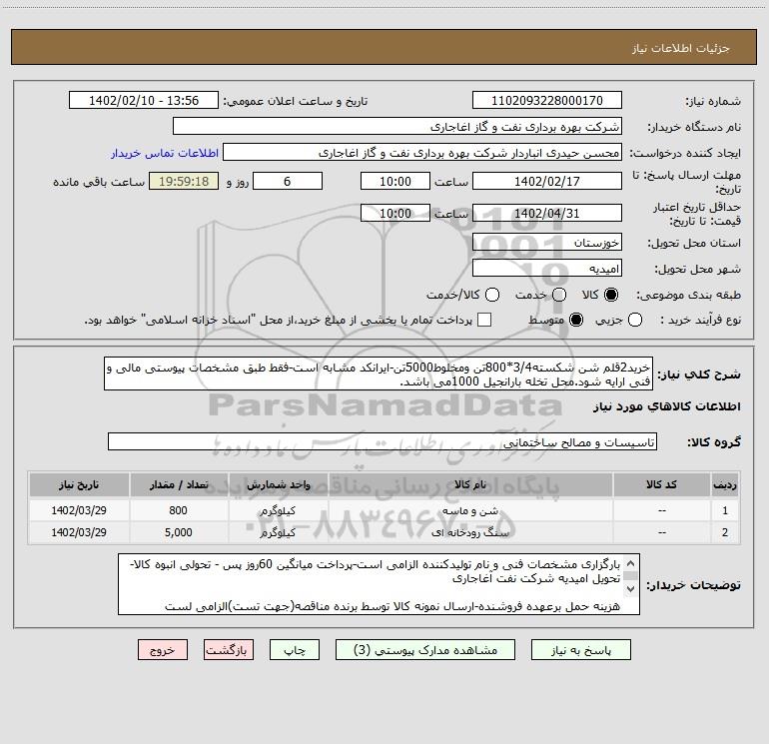Click پاسخ به نیاز button
Screen dimensions: 769x744
[x=580, y=650]
